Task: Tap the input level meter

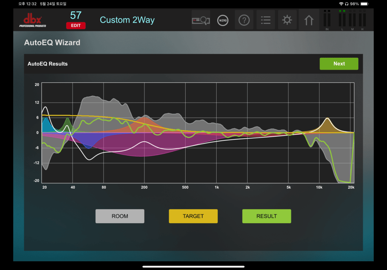Action: [327, 20]
